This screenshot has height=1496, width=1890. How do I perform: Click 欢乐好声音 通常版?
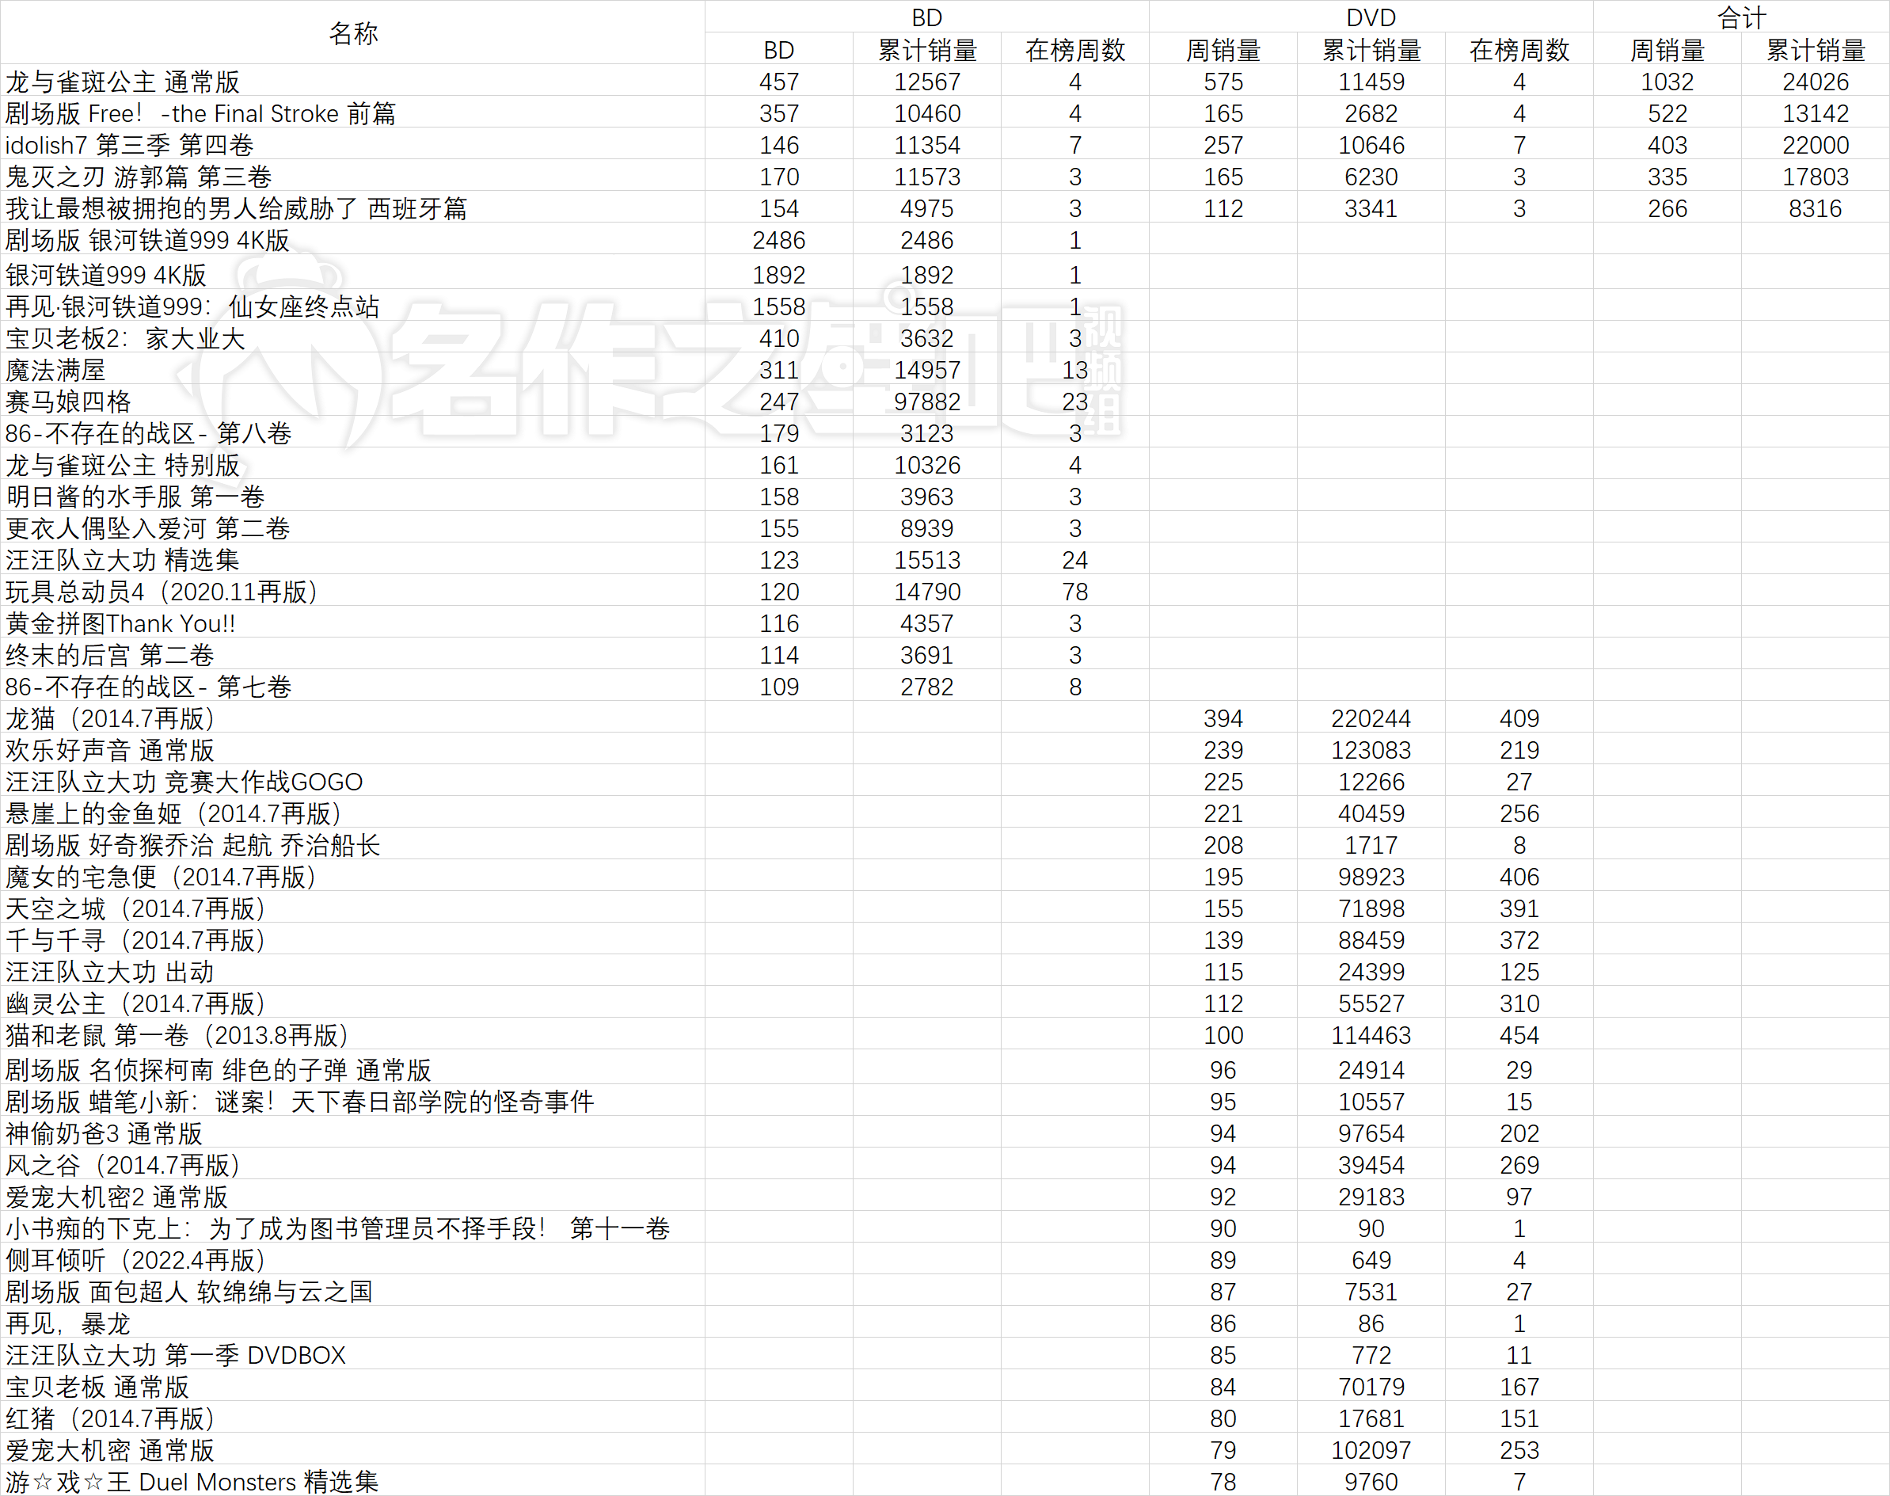tap(110, 750)
